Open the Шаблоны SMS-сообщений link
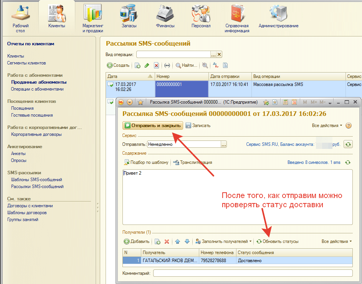362x284 pixels. 36,180
